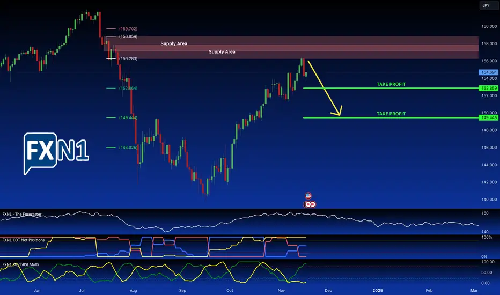The image size is (500, 295).
Task: Select 146.000 on the price scale
Action: tap(489, 147)
